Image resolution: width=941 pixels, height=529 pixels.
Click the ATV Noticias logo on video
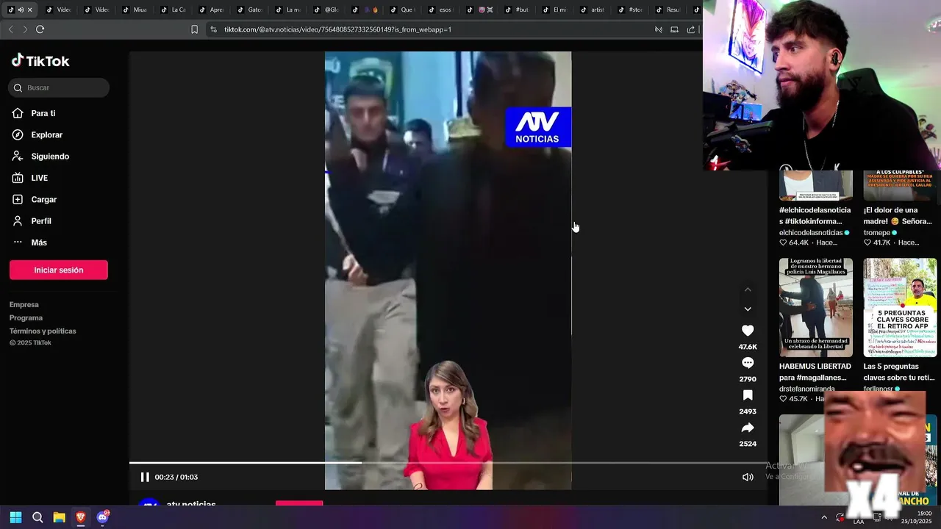tap(538, 127)
